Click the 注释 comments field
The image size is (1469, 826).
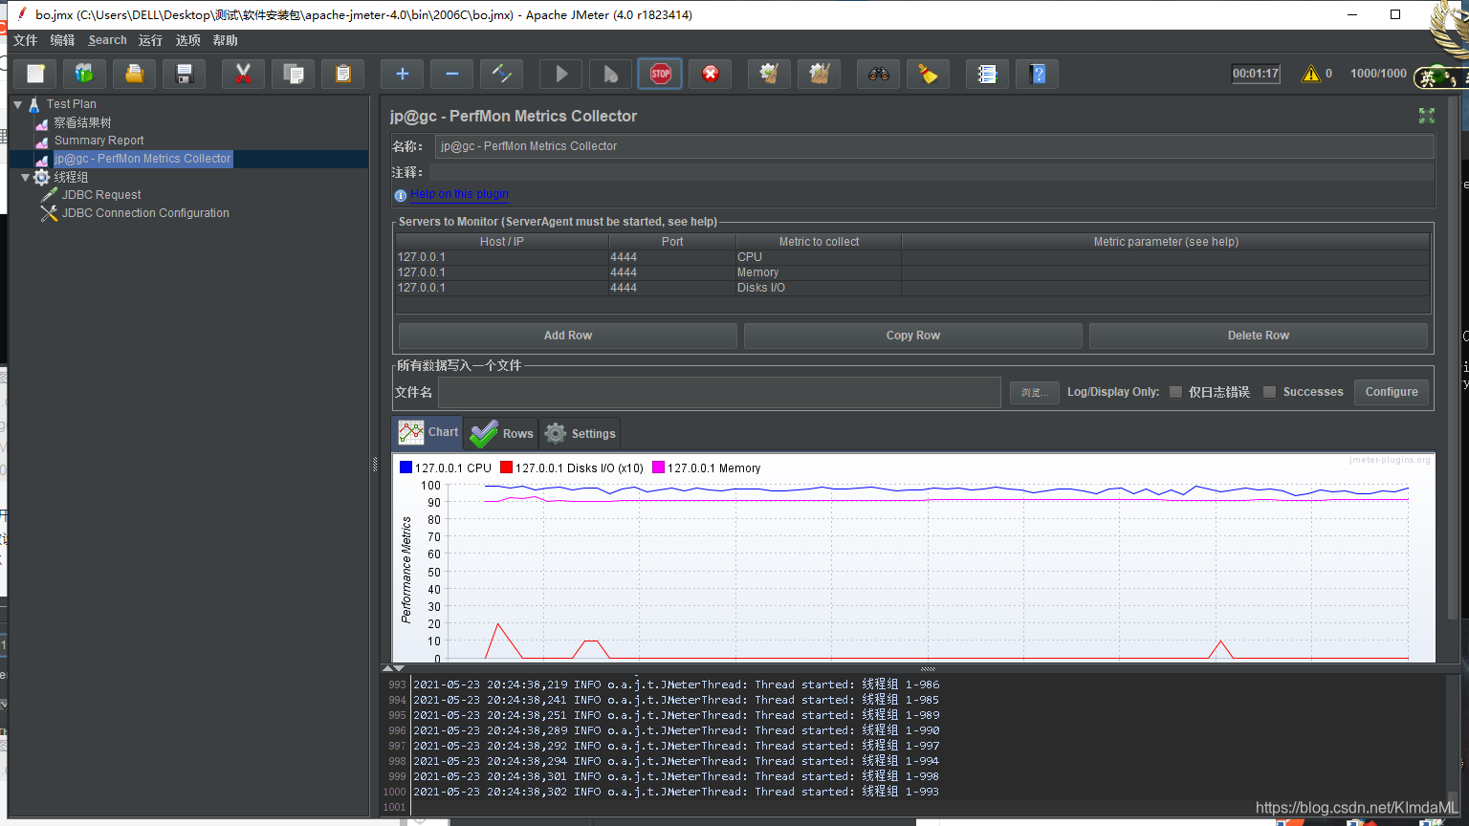931,172
